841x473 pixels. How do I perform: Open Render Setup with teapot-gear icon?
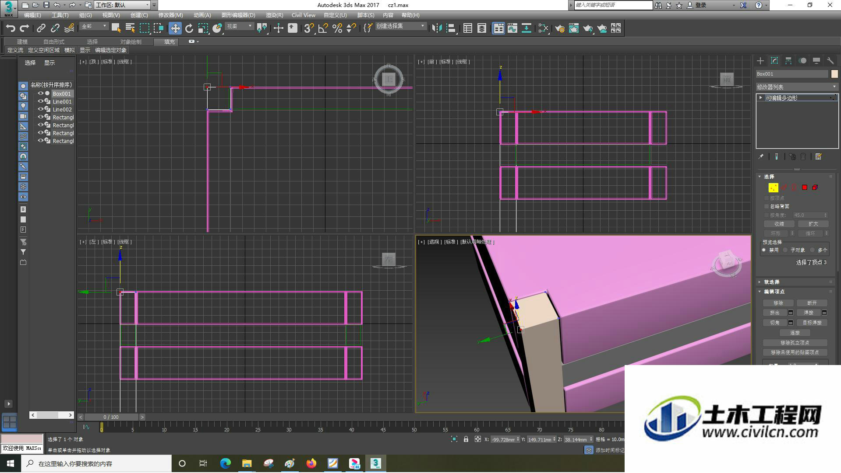pos(560,28)
